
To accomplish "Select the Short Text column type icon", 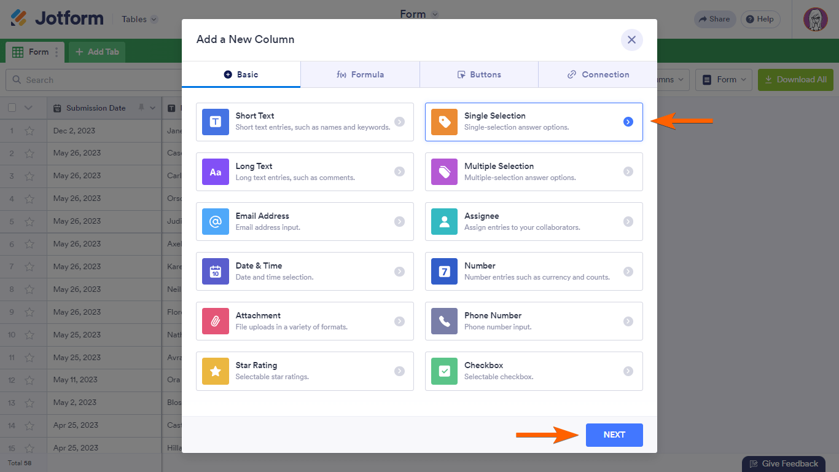I will coord(216,122).
